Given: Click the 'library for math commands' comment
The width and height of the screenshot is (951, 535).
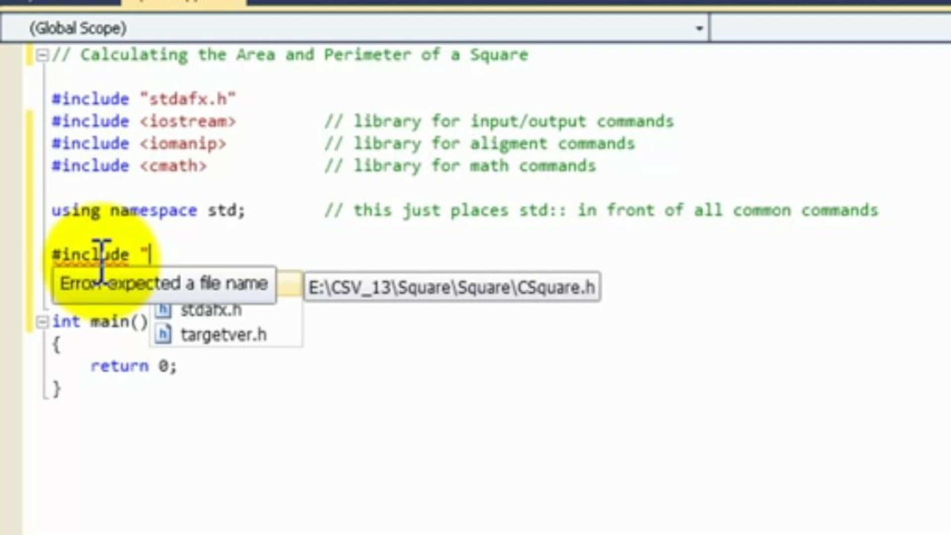Looking at the screenshot, I should click(460, 166).
